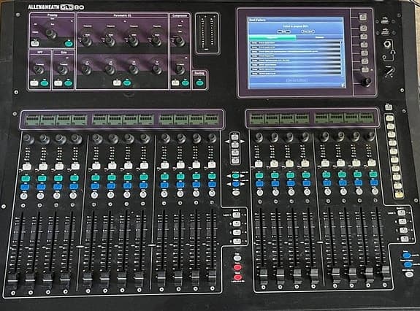Tap the last gain knob in the Parametric EQ lower row
The image size is (420, 311).
157,69
